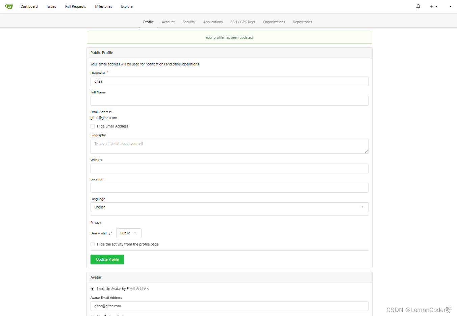This screenshot has height=316, width=457.
Task: Open the Pull Requests page
Action: pos(75,6)
